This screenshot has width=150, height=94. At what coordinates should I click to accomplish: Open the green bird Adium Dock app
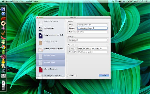point(3,52)
